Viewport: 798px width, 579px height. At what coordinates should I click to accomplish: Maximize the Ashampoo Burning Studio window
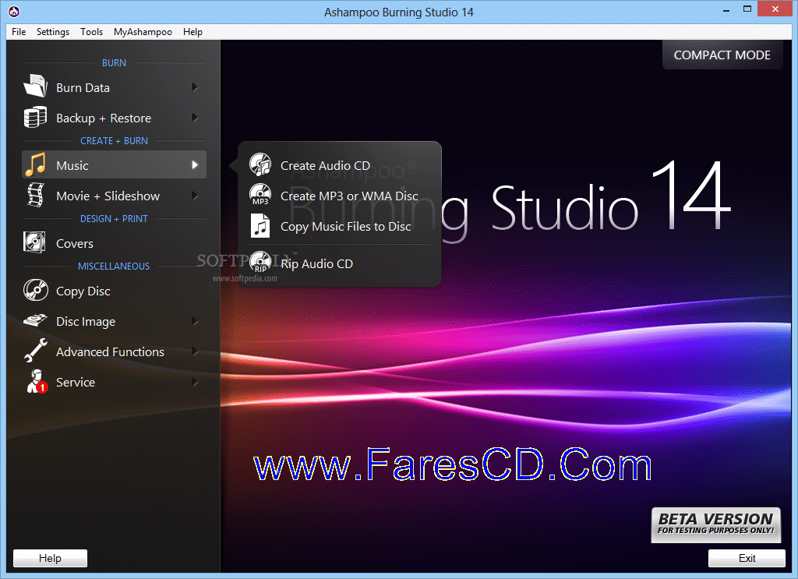(747, 9)
